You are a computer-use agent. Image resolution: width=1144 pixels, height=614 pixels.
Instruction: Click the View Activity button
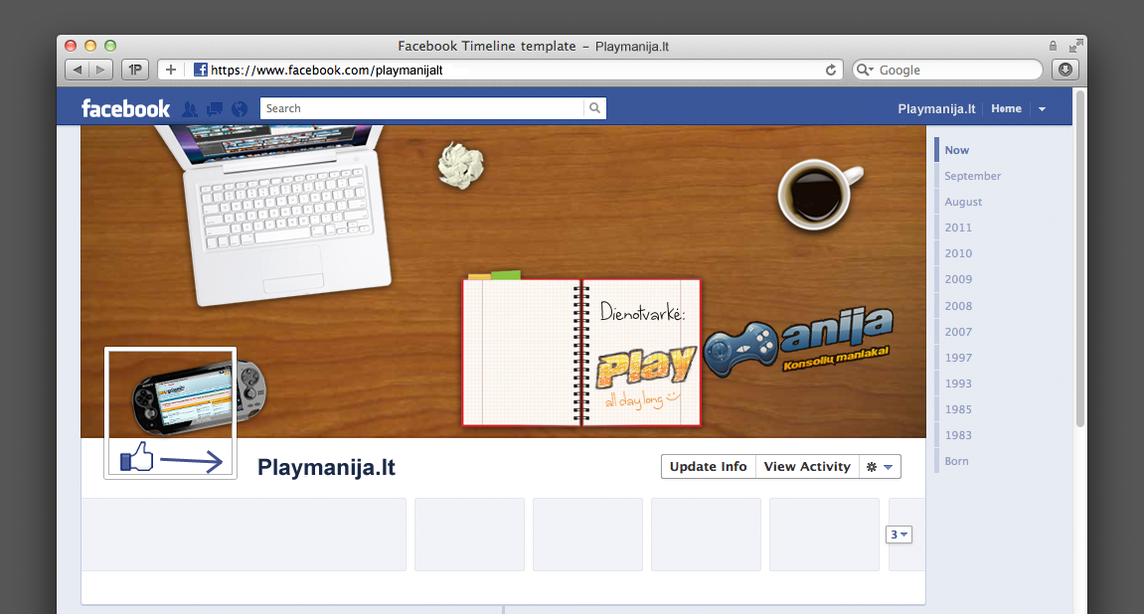(807, 467)
